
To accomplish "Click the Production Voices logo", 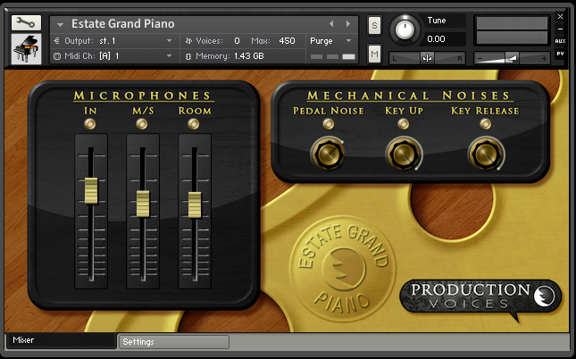I will coord(480,299).
